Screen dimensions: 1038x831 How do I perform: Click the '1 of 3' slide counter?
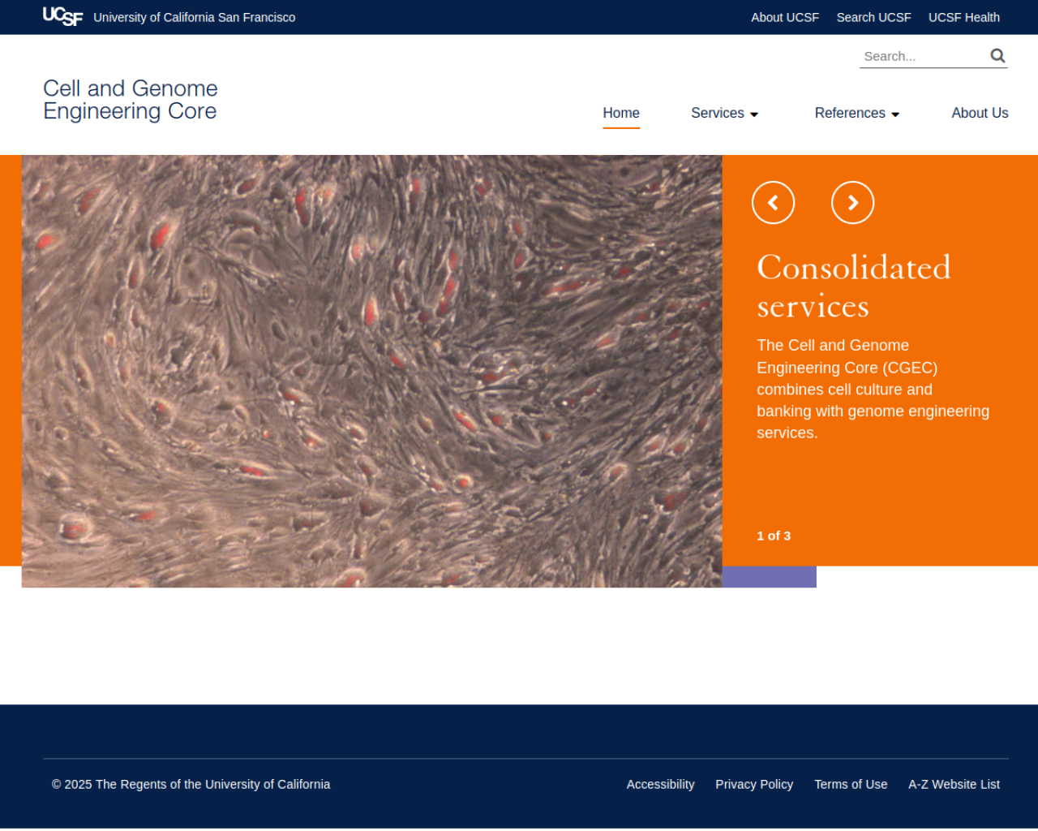click(774, 536)
